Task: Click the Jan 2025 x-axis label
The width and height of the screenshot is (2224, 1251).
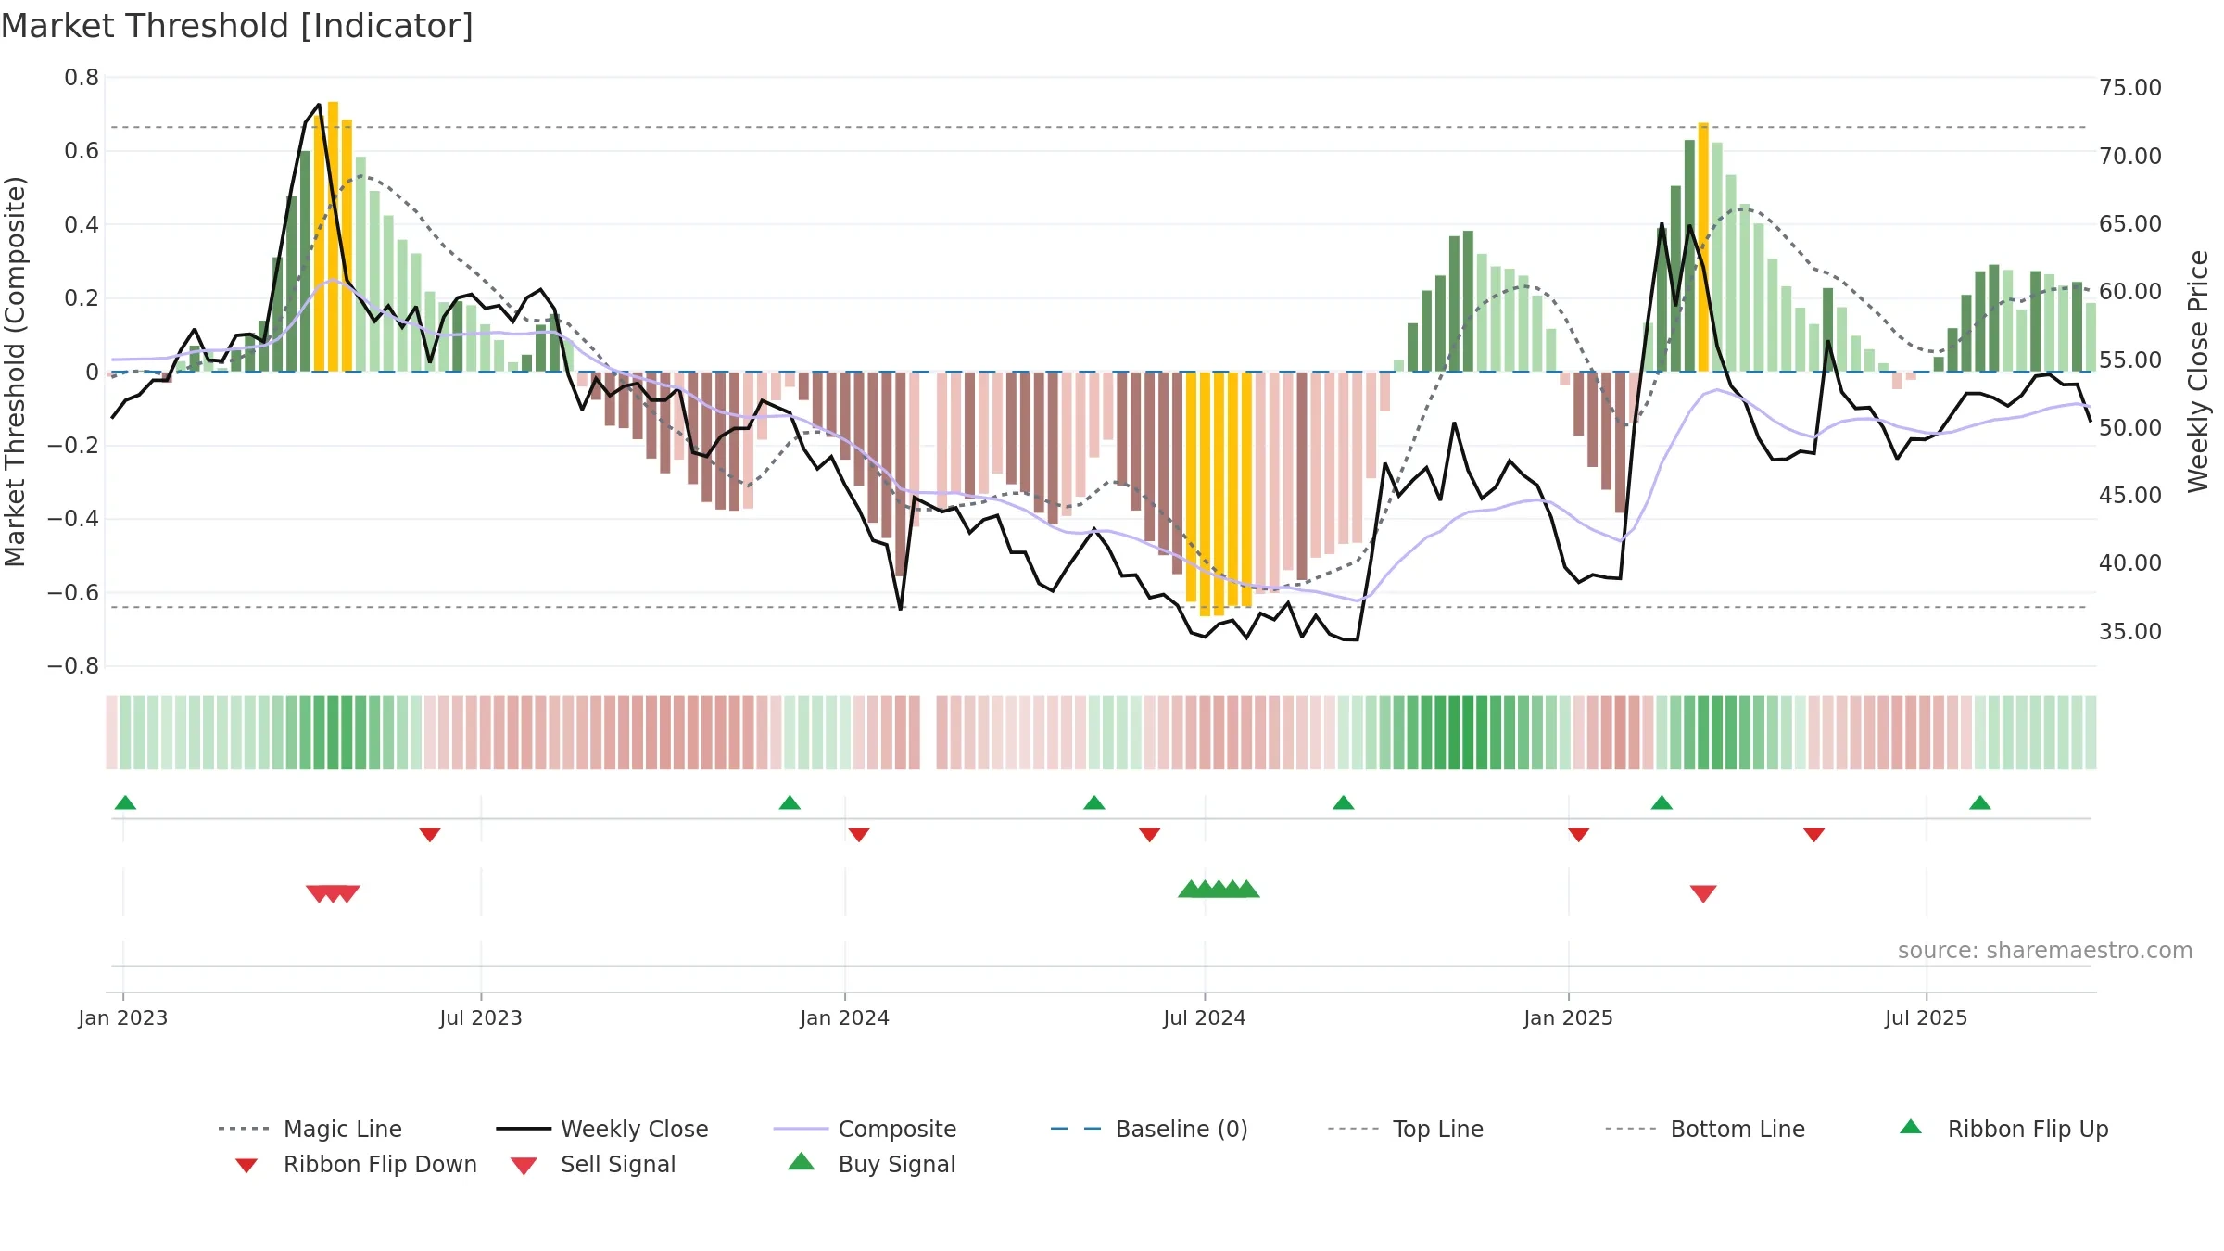Action: 1569,1017
